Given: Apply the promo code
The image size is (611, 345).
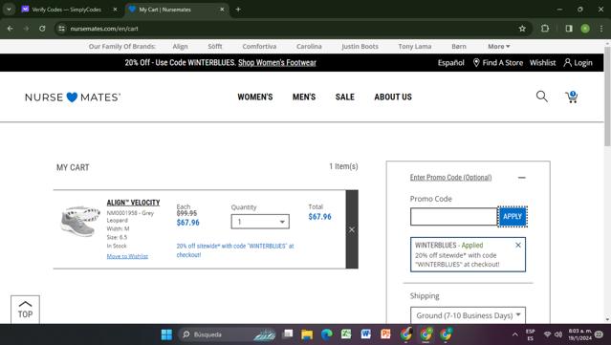Looking at the screenshot, I should pyautogui.click(x=512, y=217).
